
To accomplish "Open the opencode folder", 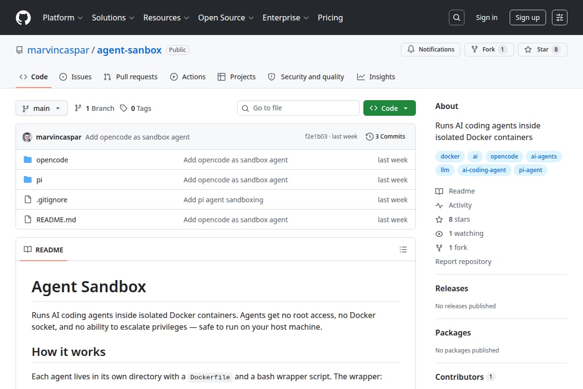I will pos(52,160).
